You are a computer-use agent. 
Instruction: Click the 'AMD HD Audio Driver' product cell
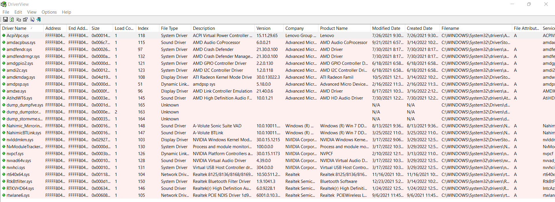pos(342,98)
